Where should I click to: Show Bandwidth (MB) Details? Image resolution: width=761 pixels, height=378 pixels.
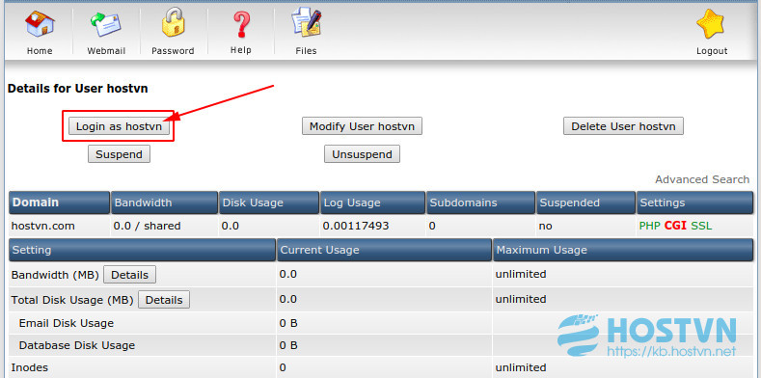pos(129,275)
